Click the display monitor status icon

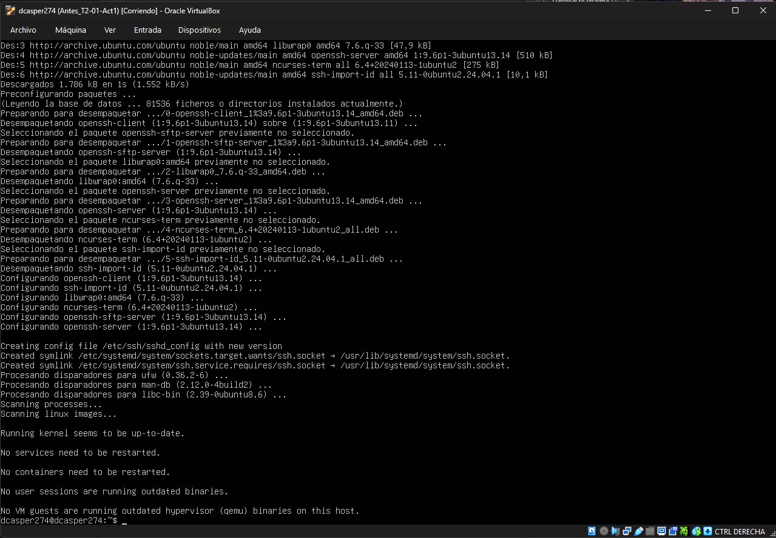point(661,531)
